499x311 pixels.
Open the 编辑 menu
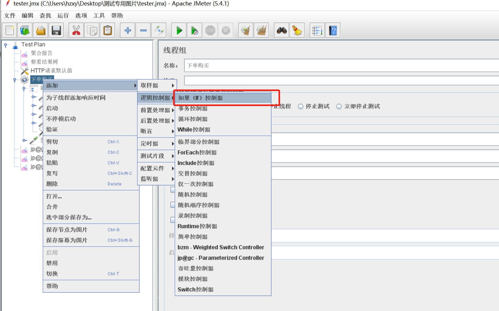[27, 16]
